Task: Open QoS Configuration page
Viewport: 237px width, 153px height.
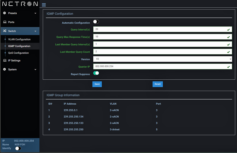Action: (x=18, y=53)
